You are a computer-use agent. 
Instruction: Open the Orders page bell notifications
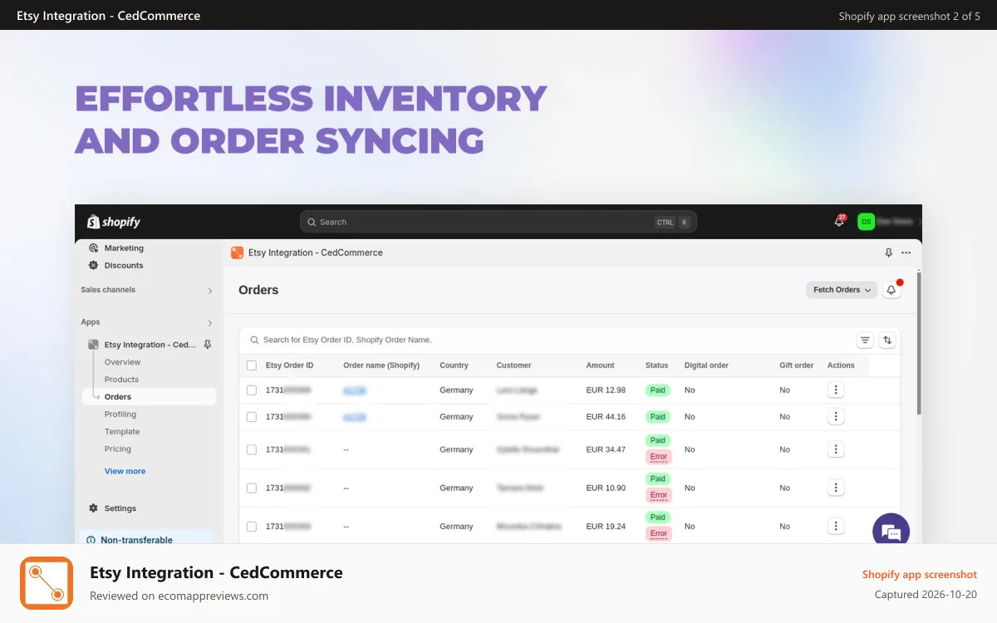pyautogui.click(x=891, y=290)
